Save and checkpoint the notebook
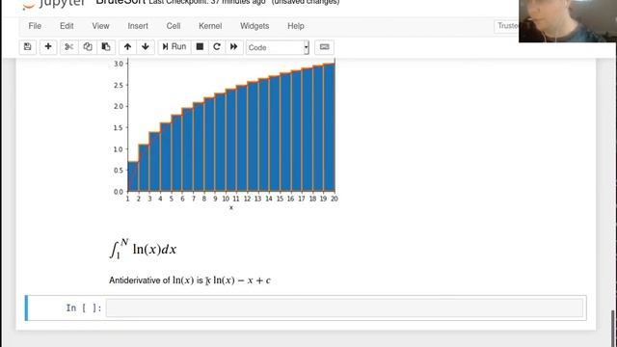The image size is (617, 347). click(x=28, y=47)
